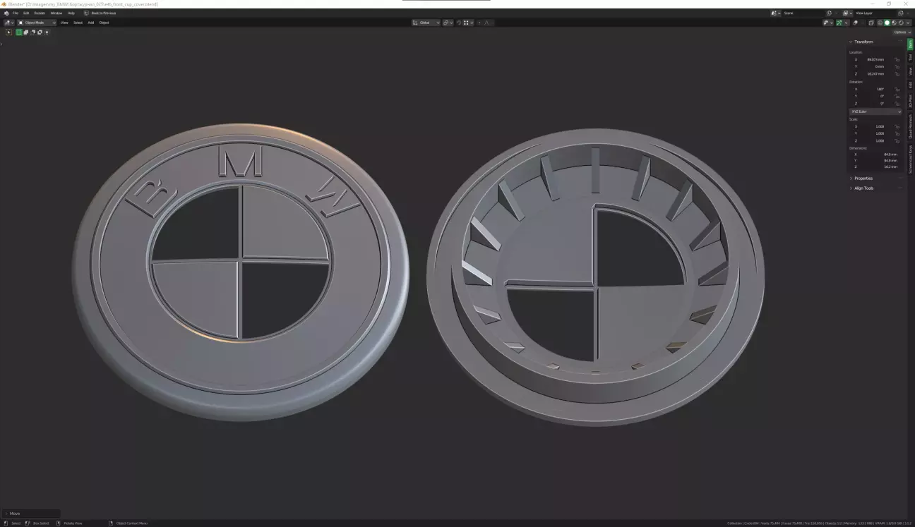
Task: Switch to the 3D-Print sidebar tab
Action: point(911,101)
